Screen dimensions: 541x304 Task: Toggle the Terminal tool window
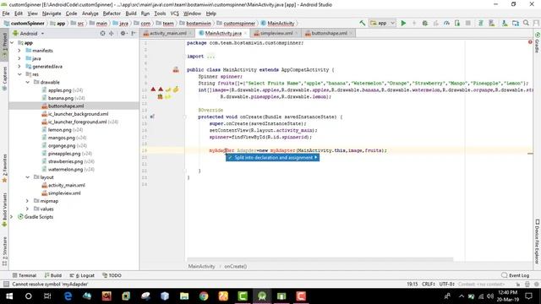coord(25,275)
